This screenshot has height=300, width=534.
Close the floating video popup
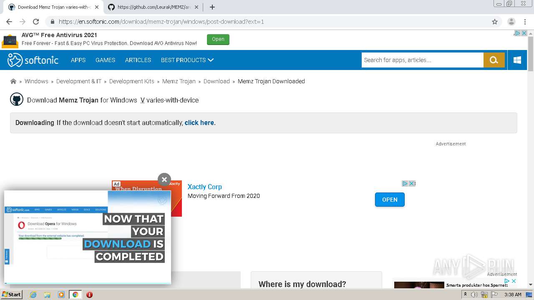(x=164, y=180)
